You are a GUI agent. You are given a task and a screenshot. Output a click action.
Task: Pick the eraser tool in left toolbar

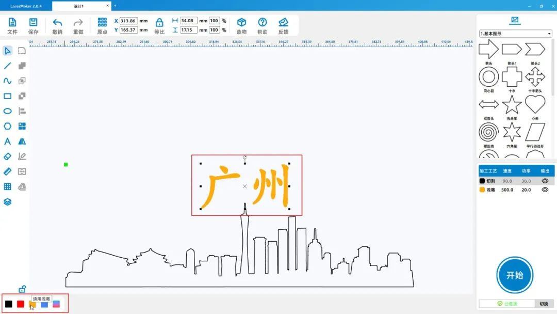[x=8, y=156]
